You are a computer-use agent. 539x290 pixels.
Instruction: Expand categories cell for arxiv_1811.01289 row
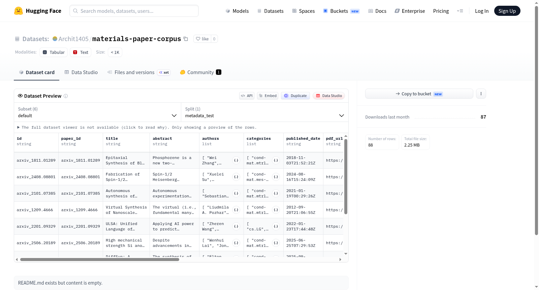[276, 160]
